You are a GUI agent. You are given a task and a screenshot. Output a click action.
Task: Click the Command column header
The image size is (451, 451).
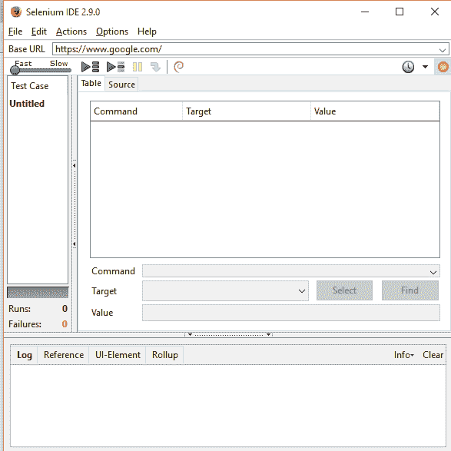(x=136, y=111)
